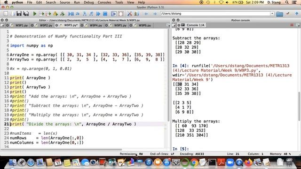Open the Debug menu
301x169 pixels.
pos(89,2)
